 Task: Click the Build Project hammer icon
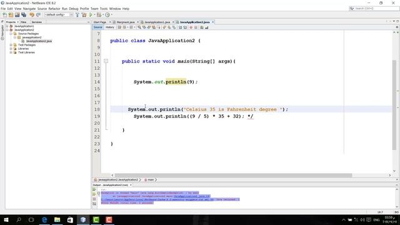click(x=77, y=15)
